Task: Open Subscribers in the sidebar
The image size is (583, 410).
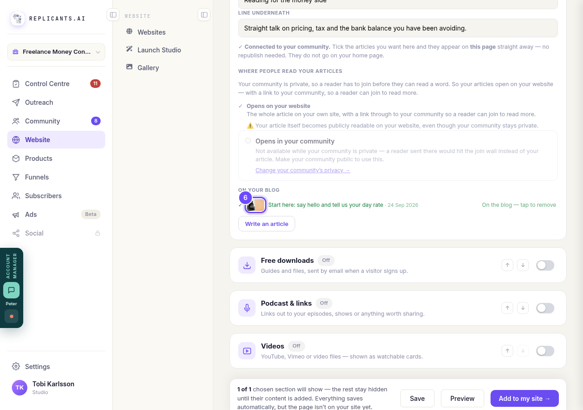Action: (x=56, y=196)
